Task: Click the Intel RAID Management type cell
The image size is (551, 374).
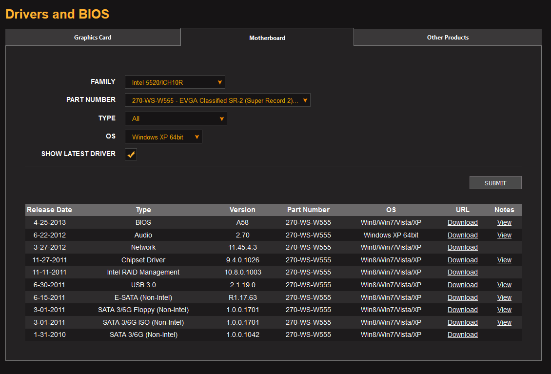Action: (x=143, y=273)
